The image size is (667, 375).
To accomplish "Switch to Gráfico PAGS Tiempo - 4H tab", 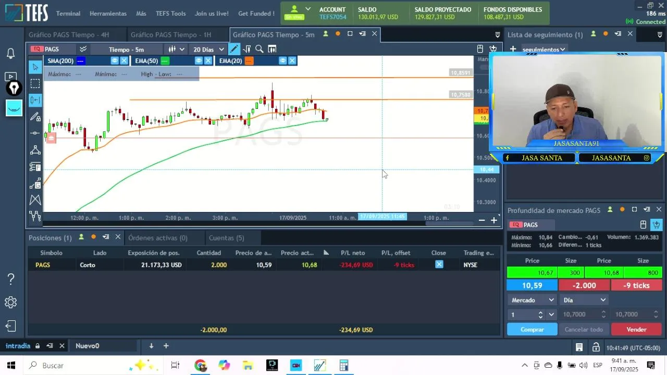I will (x=69, y=34).
